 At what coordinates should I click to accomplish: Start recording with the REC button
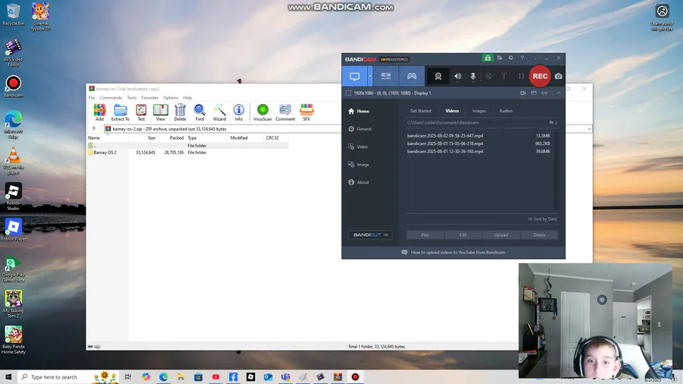[x=540, y=76]
